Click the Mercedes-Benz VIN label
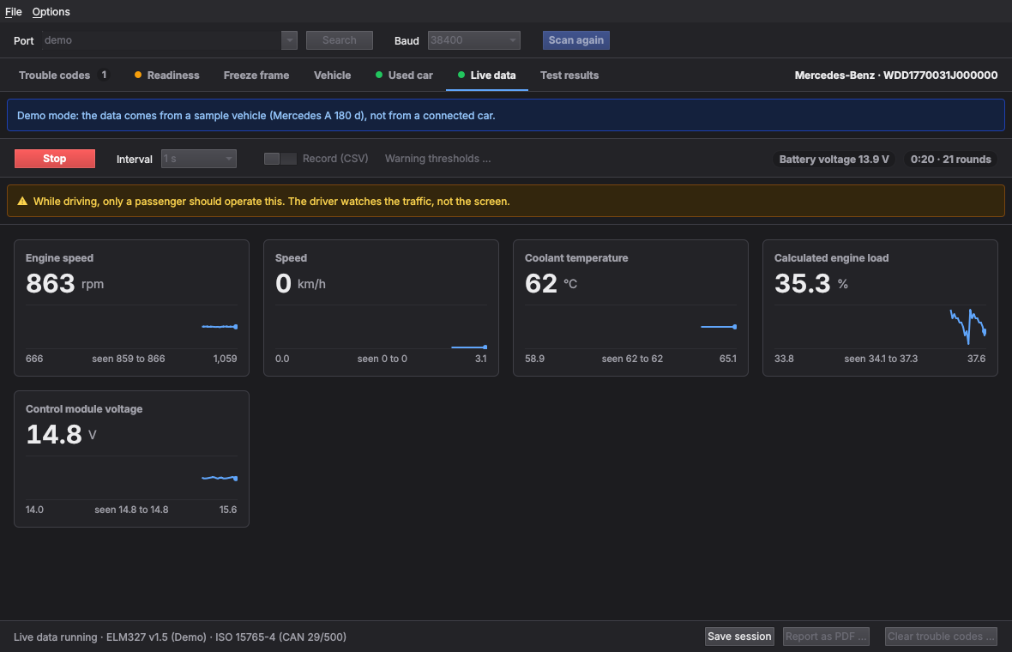 (896, 75)
